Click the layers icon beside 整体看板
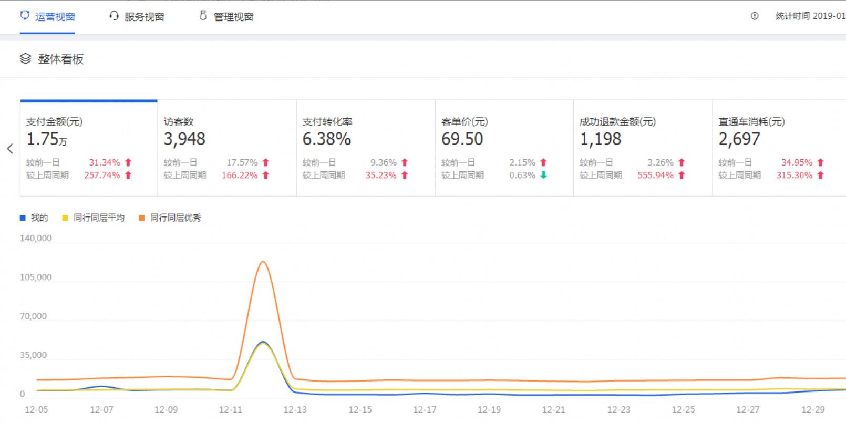Image resolution: width=846 pixels, height=433 pixels. (x=26, y=58)
